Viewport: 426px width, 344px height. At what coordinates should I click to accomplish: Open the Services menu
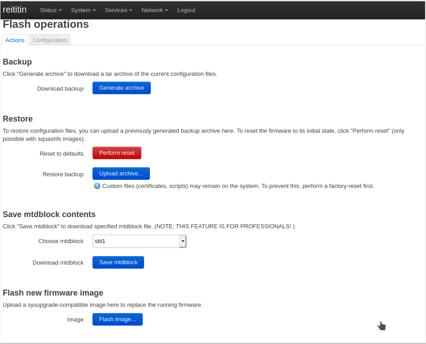119,10
